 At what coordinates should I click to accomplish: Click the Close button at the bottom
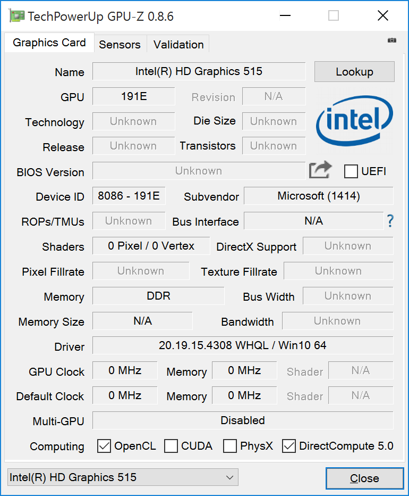coord(364,478)
